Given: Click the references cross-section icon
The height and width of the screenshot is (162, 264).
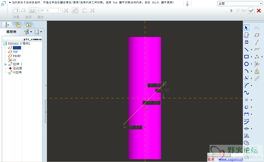Looking at the screenshot, I should 246,42.
